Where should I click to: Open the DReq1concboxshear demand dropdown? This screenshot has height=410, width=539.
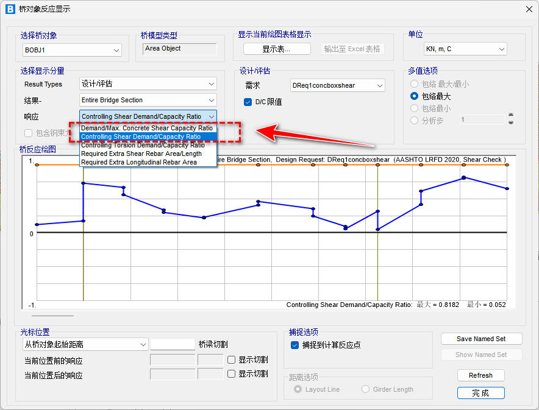tap(337, 86)
